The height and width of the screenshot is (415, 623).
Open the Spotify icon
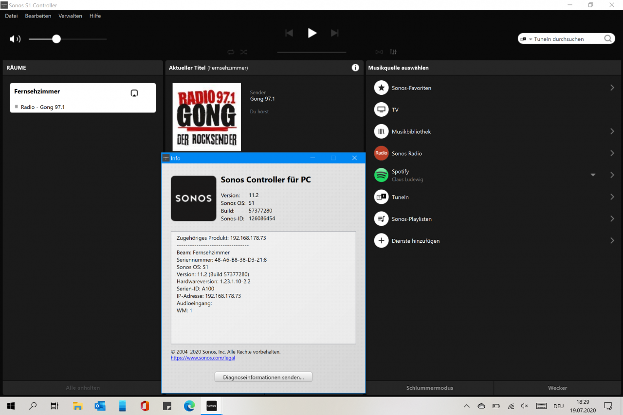point(381,175)
